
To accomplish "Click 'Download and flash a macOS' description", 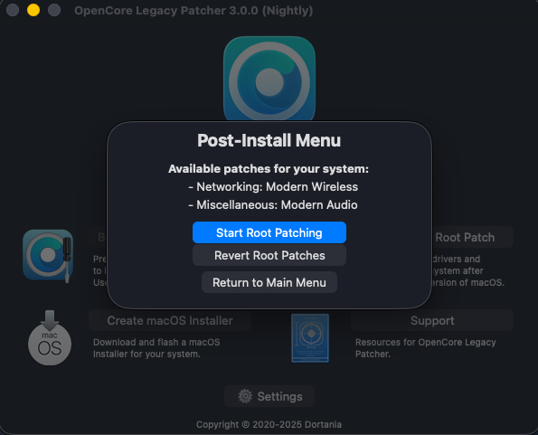I will (156, 348).
